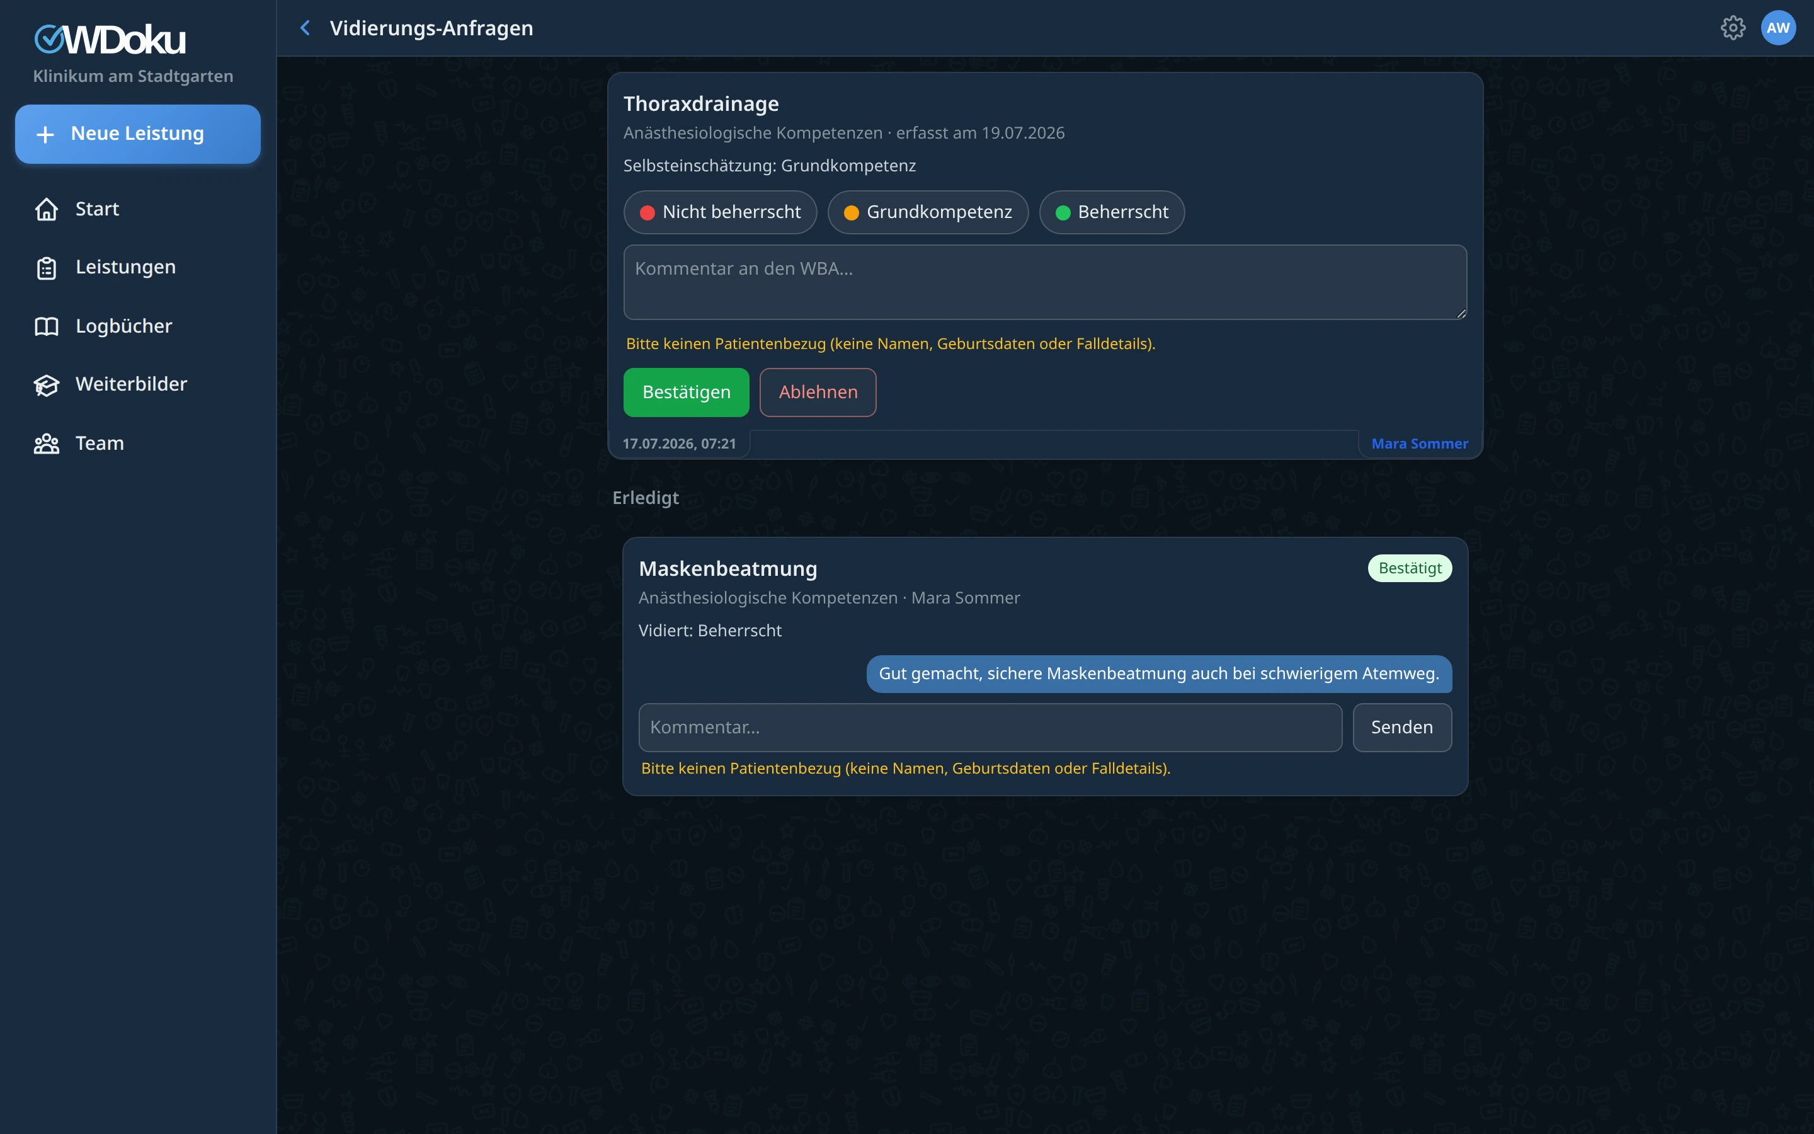
Task: Click the Gut gemacht comment bubble
Action: (x=1158, y=674)
